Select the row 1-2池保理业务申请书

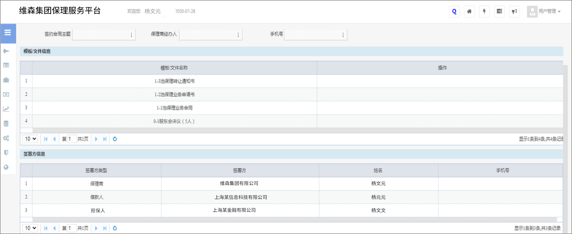291,94
